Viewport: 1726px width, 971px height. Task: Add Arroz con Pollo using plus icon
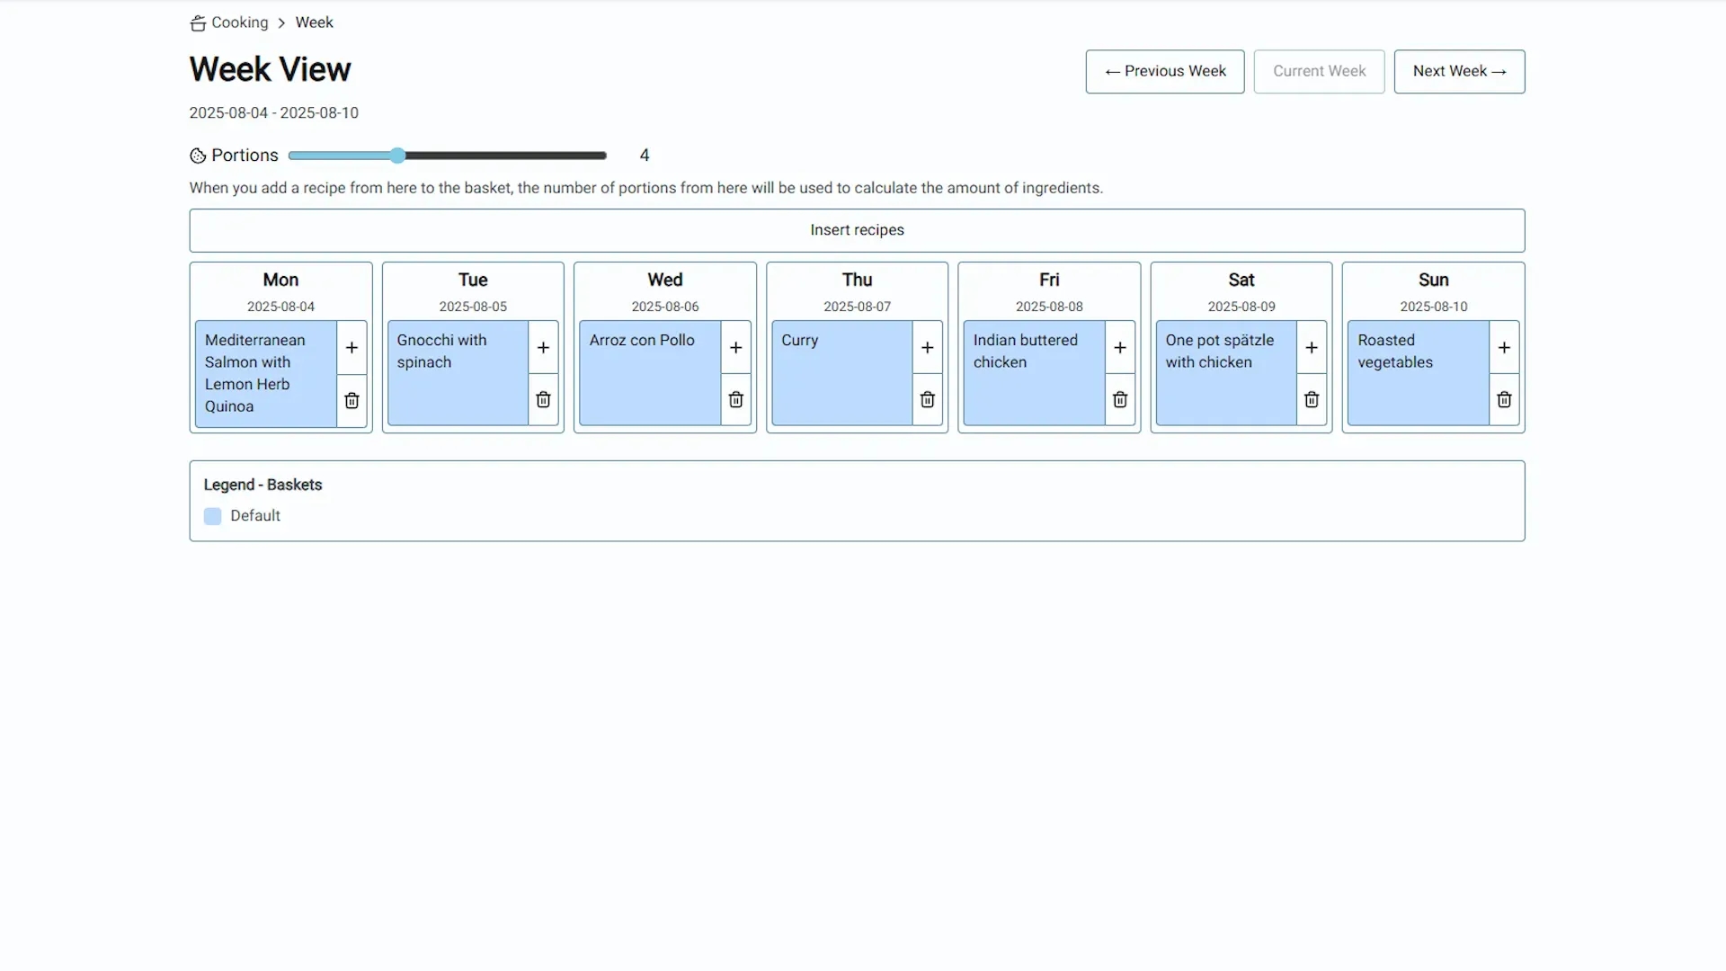pos(735,348)
